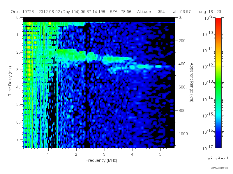Screen dimensions: 233x174
Task: Click the colorbar tick label 10^-14
Action: (x=208, y=99)
